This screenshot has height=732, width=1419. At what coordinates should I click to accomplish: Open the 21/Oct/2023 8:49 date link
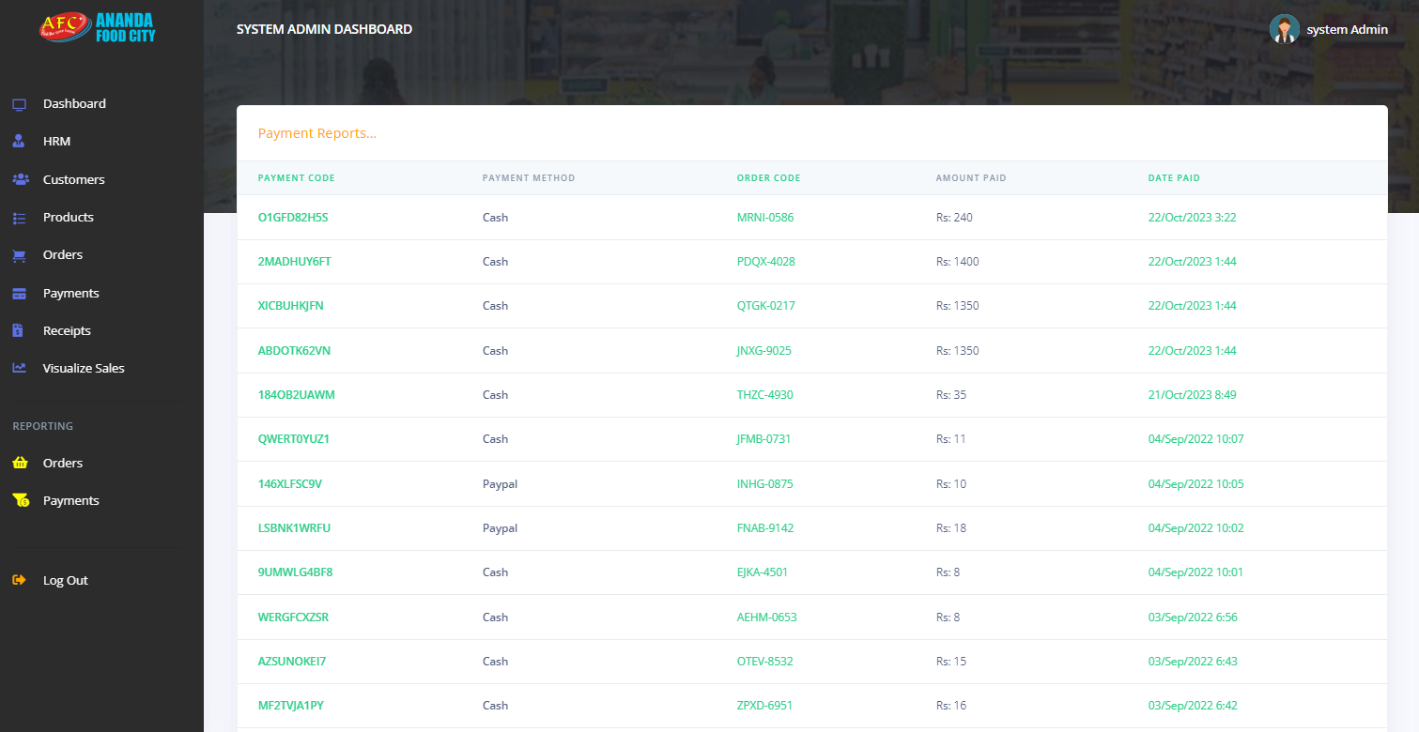pyautogui.click(x=1192, y=394)
